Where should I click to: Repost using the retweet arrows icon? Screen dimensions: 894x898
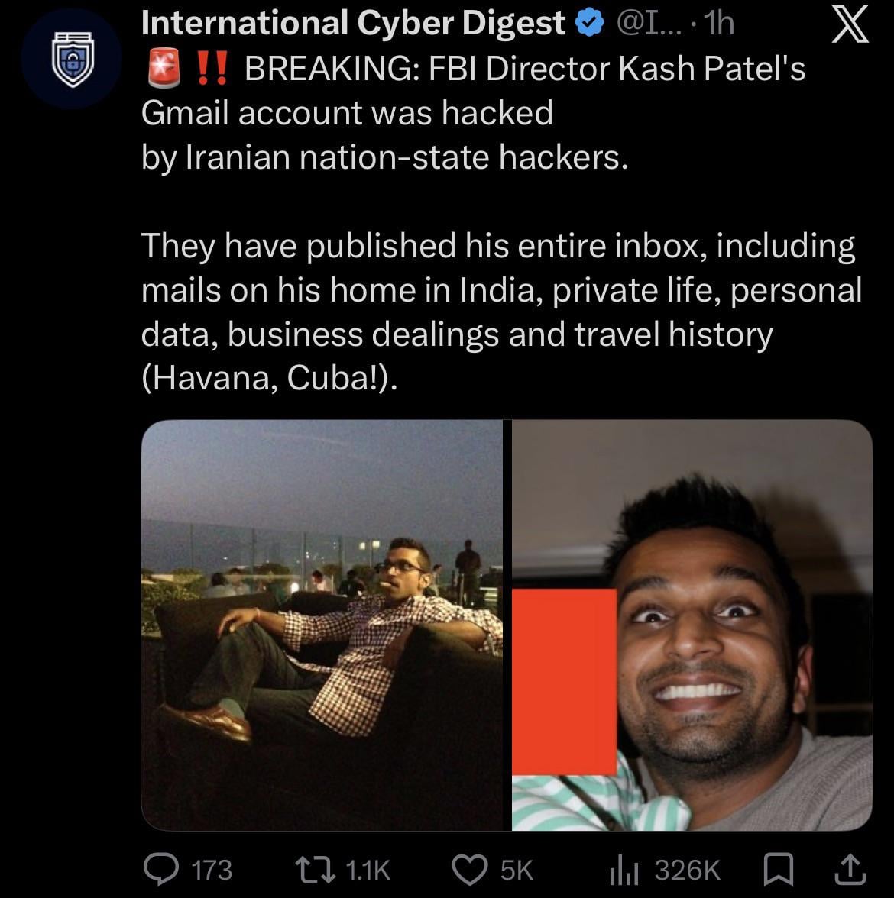click(315, 869)
